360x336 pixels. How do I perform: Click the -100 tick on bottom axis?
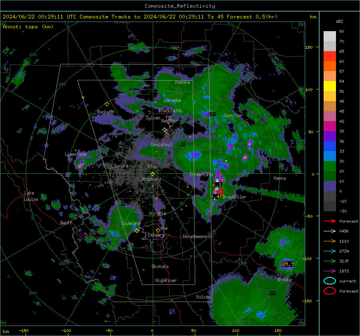(66, 331)
